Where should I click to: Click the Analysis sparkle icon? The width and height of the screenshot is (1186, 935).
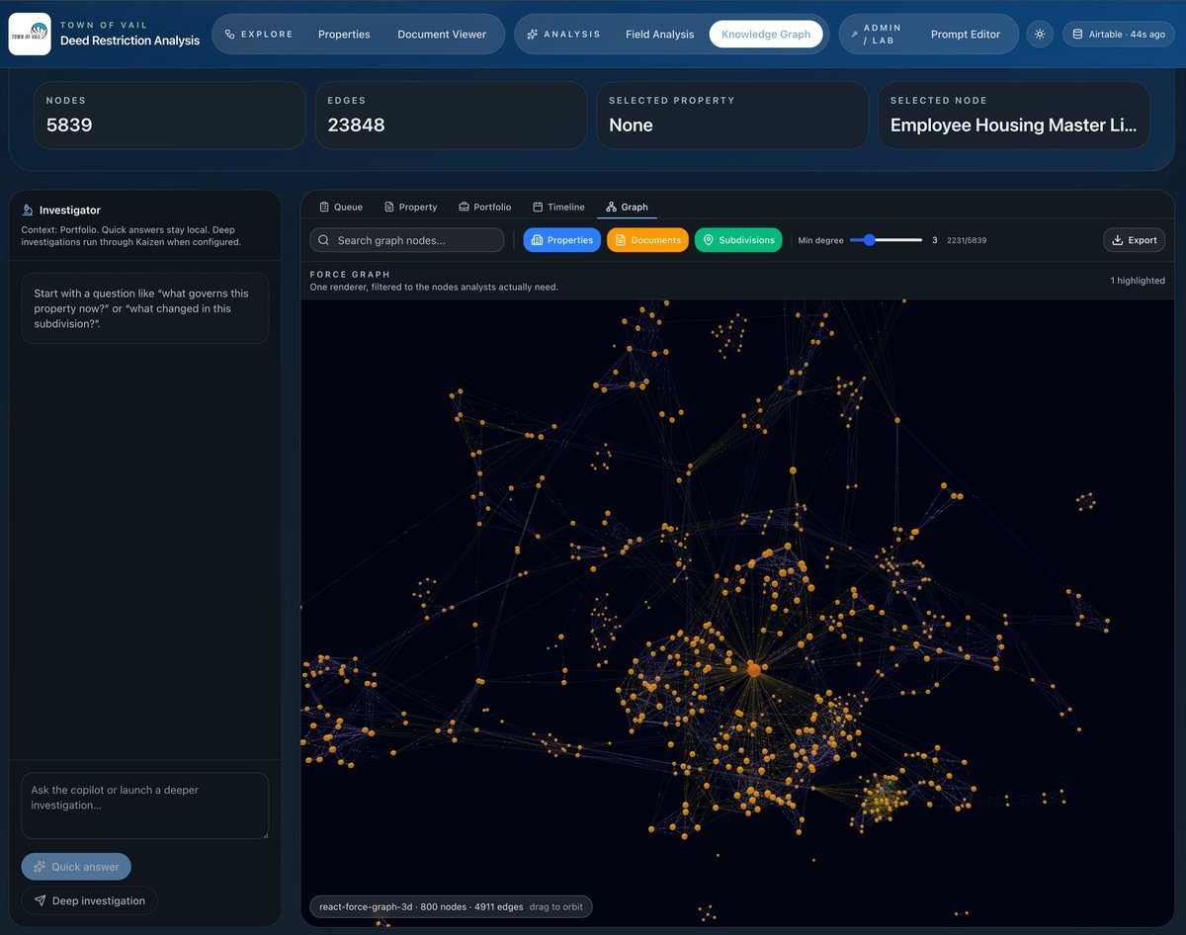click(533, 35)
